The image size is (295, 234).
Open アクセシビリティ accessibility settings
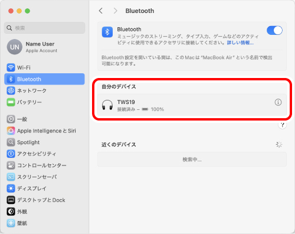point(44,154)
